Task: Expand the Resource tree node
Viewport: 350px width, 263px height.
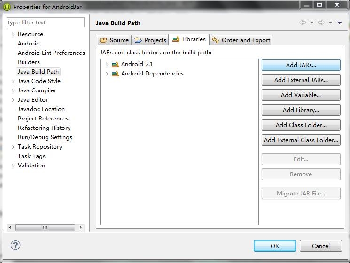Action: [x=13, y=34]
